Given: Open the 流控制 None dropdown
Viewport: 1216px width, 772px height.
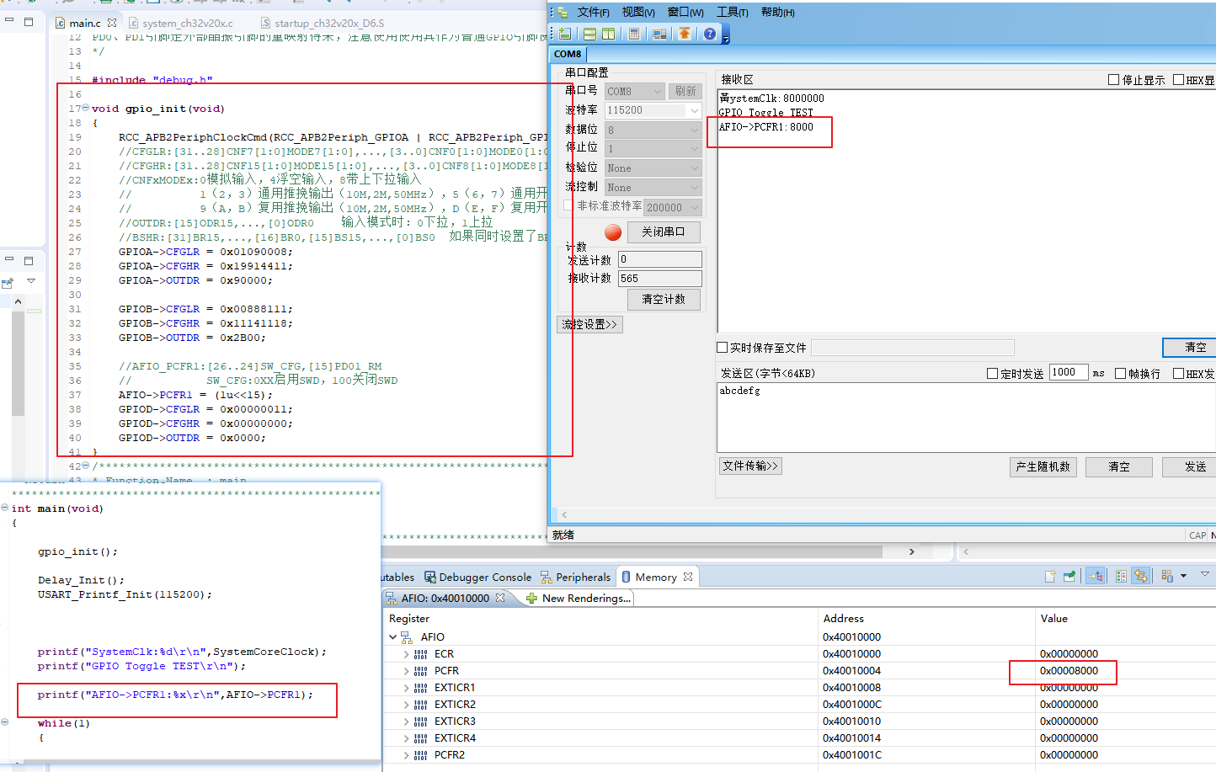Looking at the screenshot, I should click(x=653, y=188).
